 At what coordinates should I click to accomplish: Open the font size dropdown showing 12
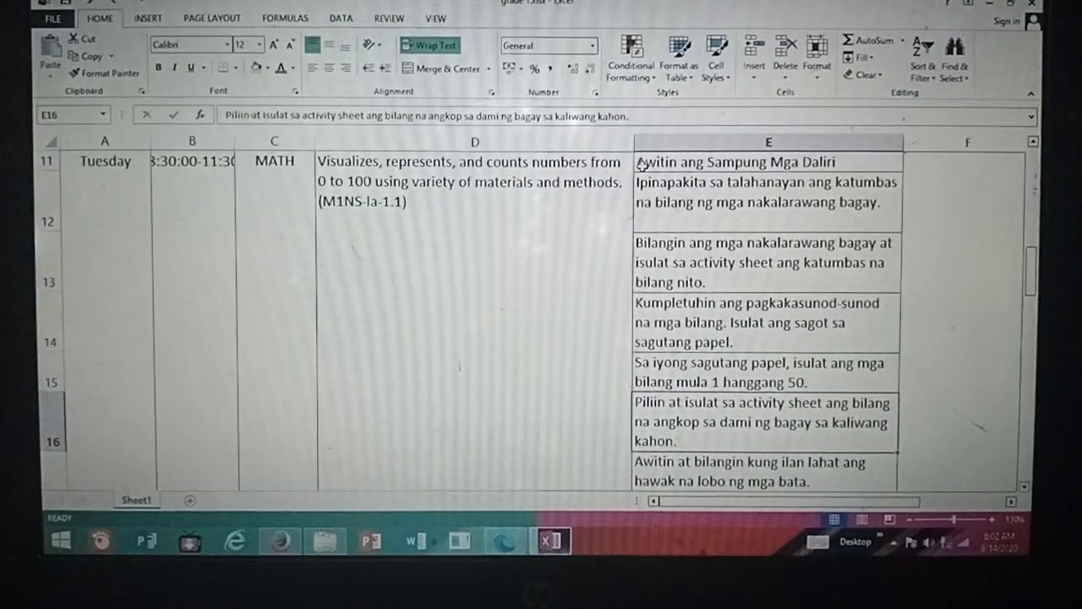260,45
